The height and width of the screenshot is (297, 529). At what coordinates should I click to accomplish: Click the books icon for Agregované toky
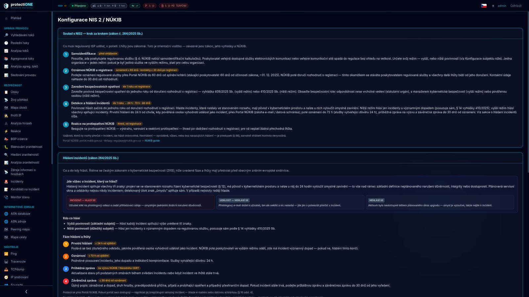[6, 59]
